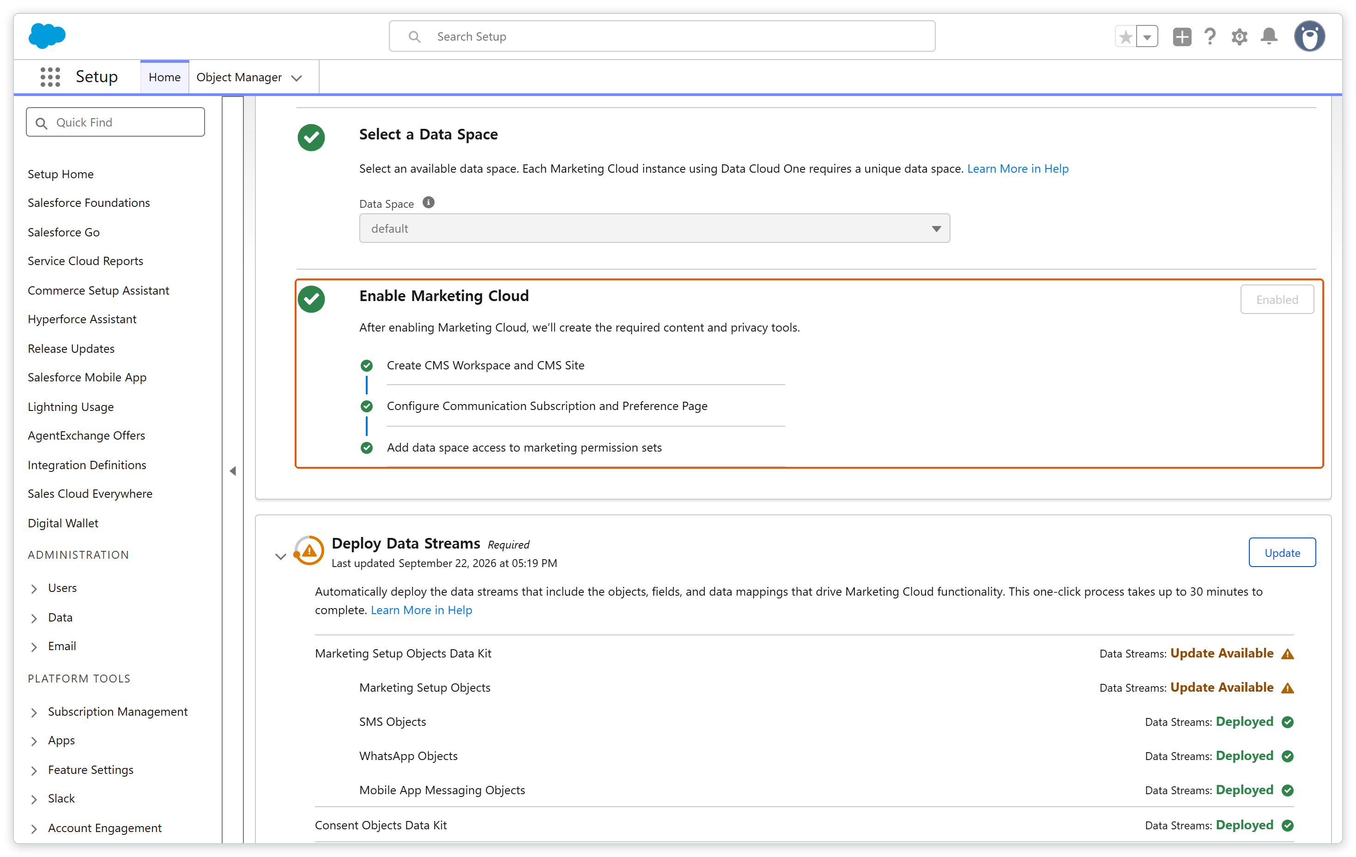This screenshot has height=857, width=1356.
Task: Click the Enable Marketing Cloud green checkmark
Action: tap(311, 299)
